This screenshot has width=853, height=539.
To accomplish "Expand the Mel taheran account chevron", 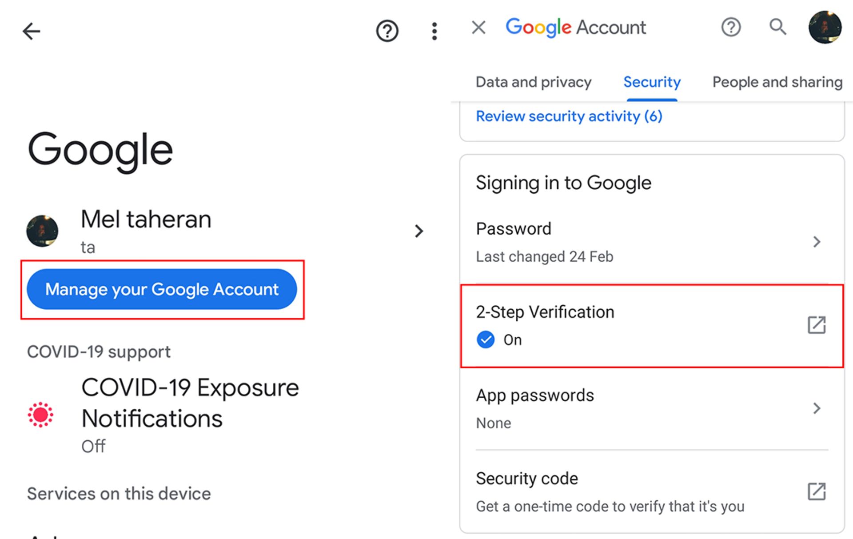I will (419, 231).
